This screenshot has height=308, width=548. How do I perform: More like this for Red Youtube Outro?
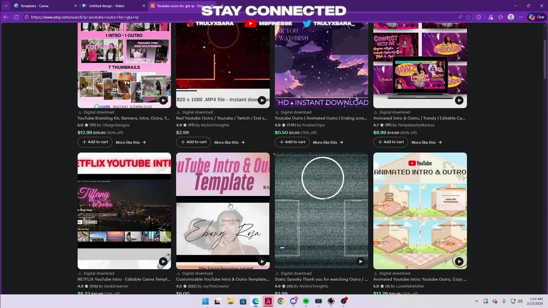(229, 142)
